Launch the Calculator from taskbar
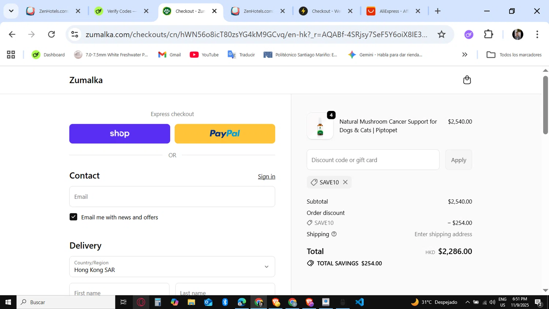 pos(158,302)
